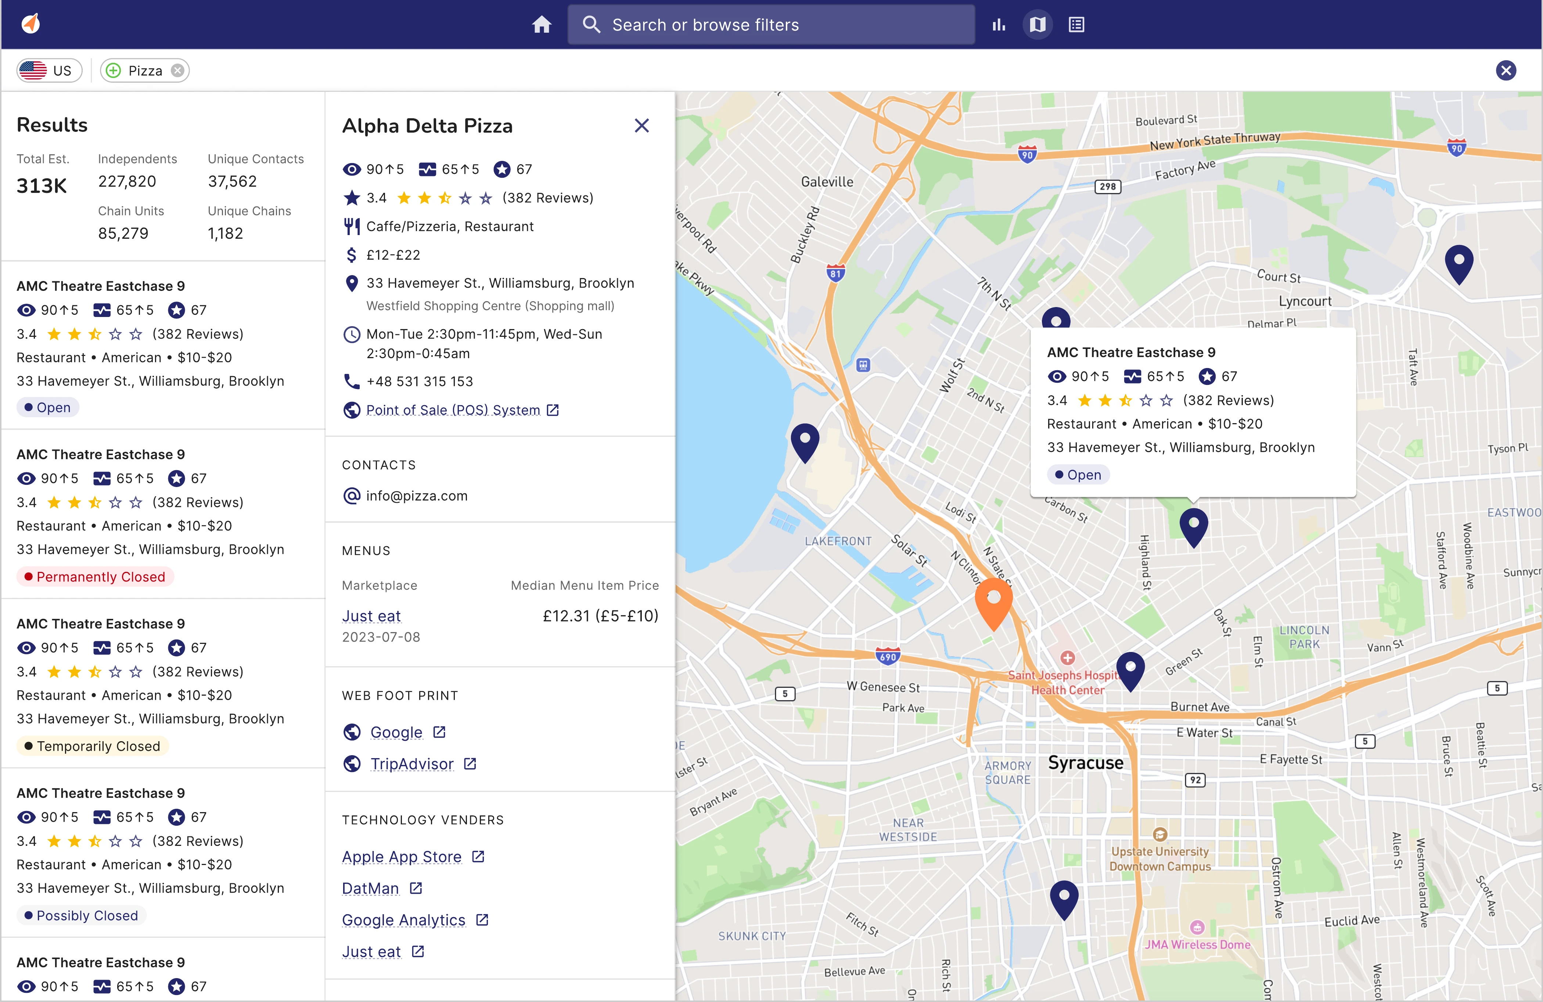Click clock icon beside opening hours
The height and width of the screenshot is (1002, 1543).
click(x=351, y=335)
